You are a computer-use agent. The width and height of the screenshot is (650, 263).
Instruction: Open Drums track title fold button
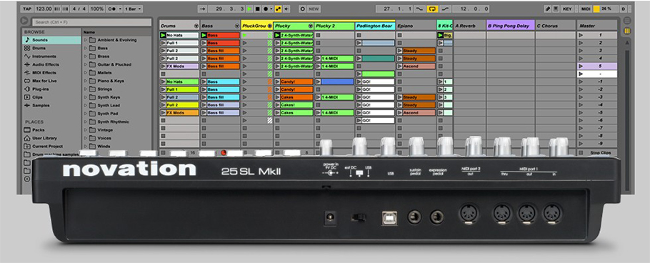(196, 26)
